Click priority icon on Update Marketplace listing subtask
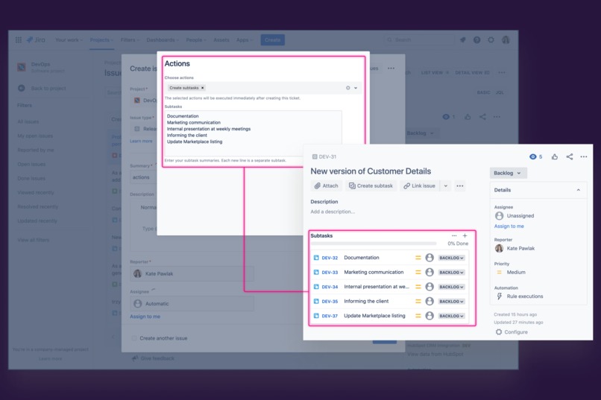 [x=418, y=316]
